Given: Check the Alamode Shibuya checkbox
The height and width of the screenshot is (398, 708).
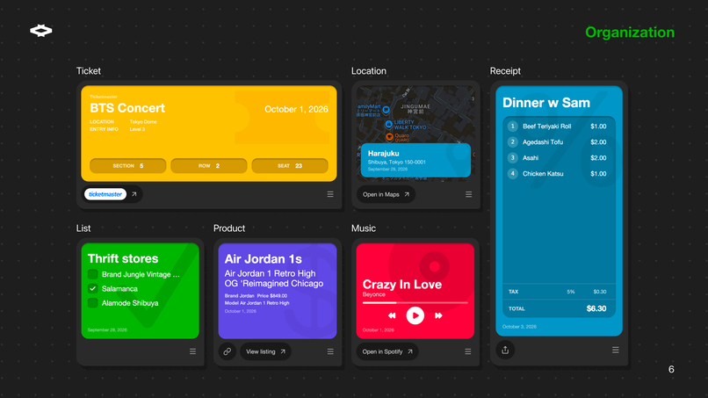Looking at the screenshot, I should tap(93, 303).
